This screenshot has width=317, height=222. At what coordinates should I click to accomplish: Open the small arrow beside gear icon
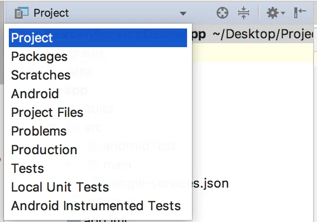point(283,14)
